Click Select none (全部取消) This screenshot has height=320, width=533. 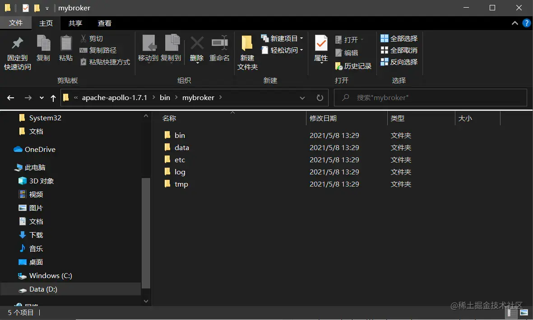tap(399, 50)
